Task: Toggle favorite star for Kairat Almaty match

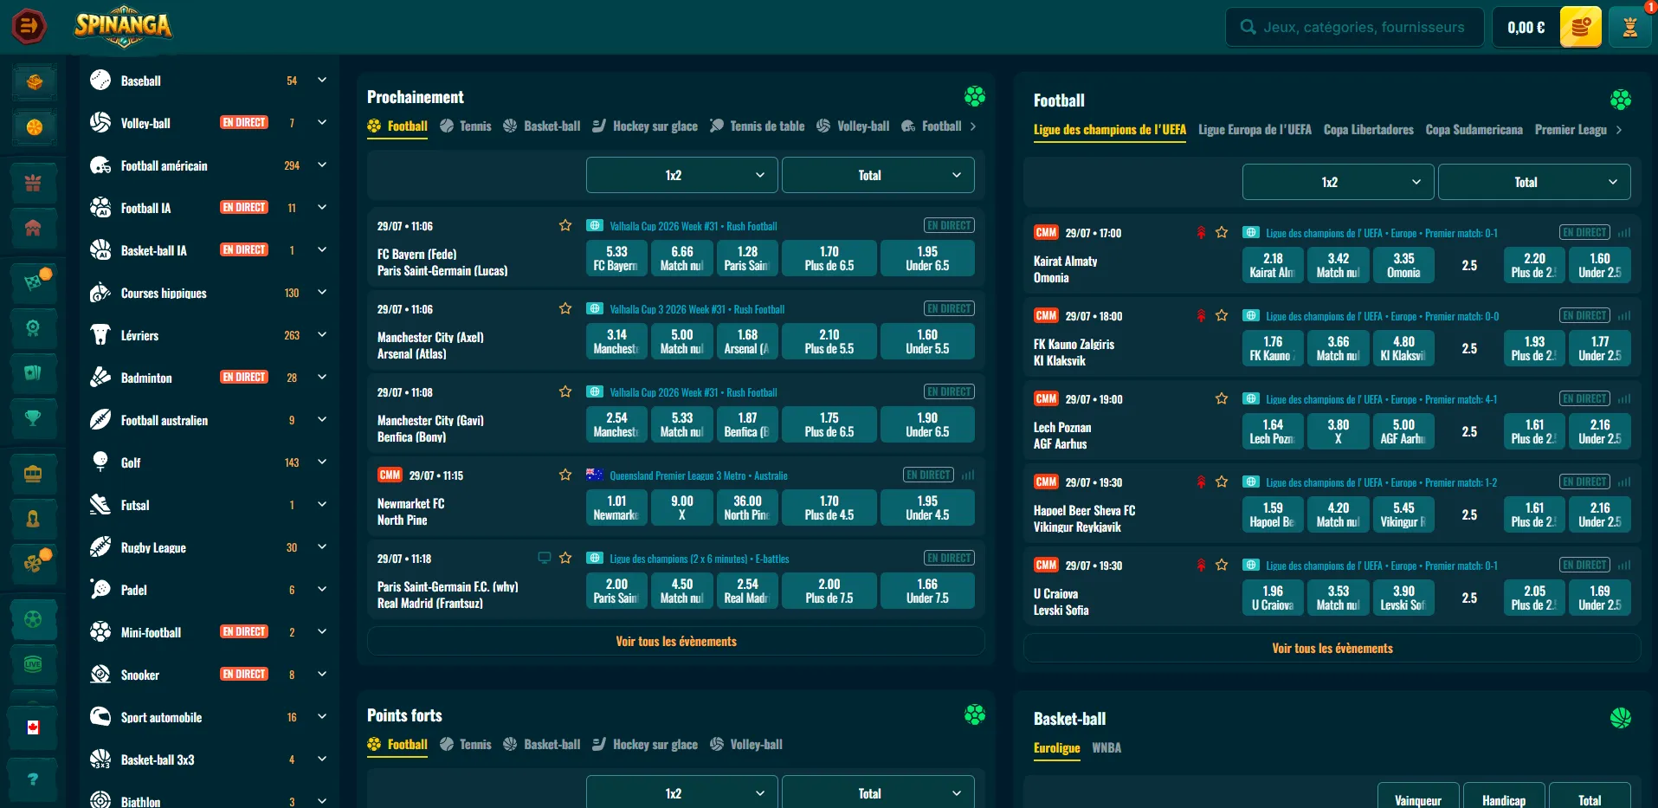Action: click(1222, 232)
